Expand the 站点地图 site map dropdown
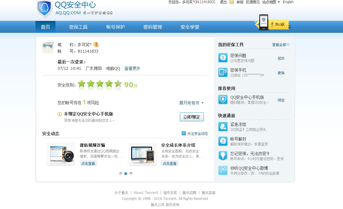 (271, 2)
